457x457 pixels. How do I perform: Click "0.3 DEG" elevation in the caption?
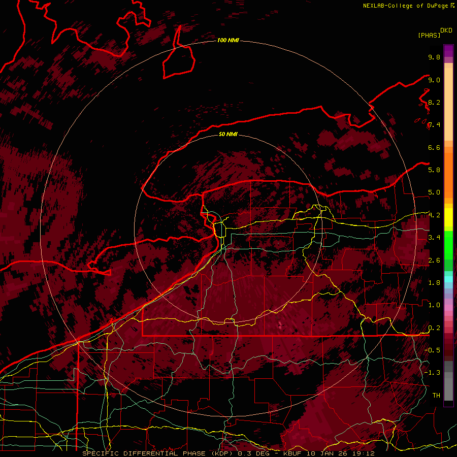[x=253, y=453]
